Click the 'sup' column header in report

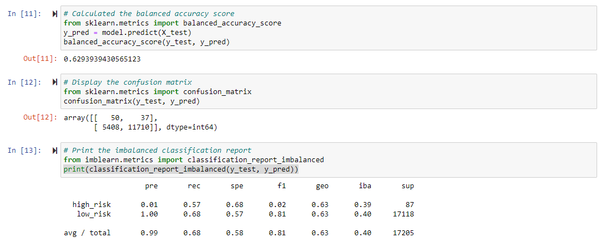click(407, 187)
